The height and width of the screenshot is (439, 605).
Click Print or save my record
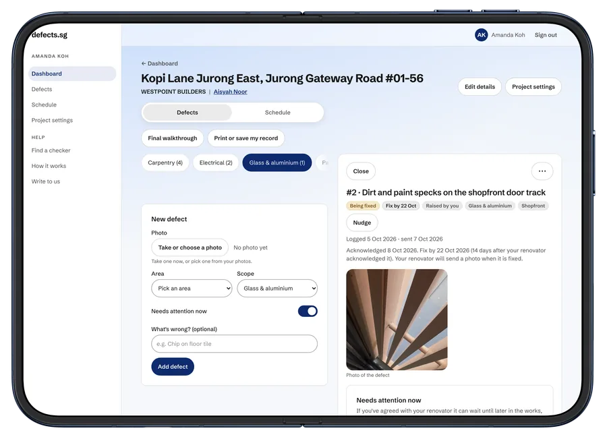point(246,138)
